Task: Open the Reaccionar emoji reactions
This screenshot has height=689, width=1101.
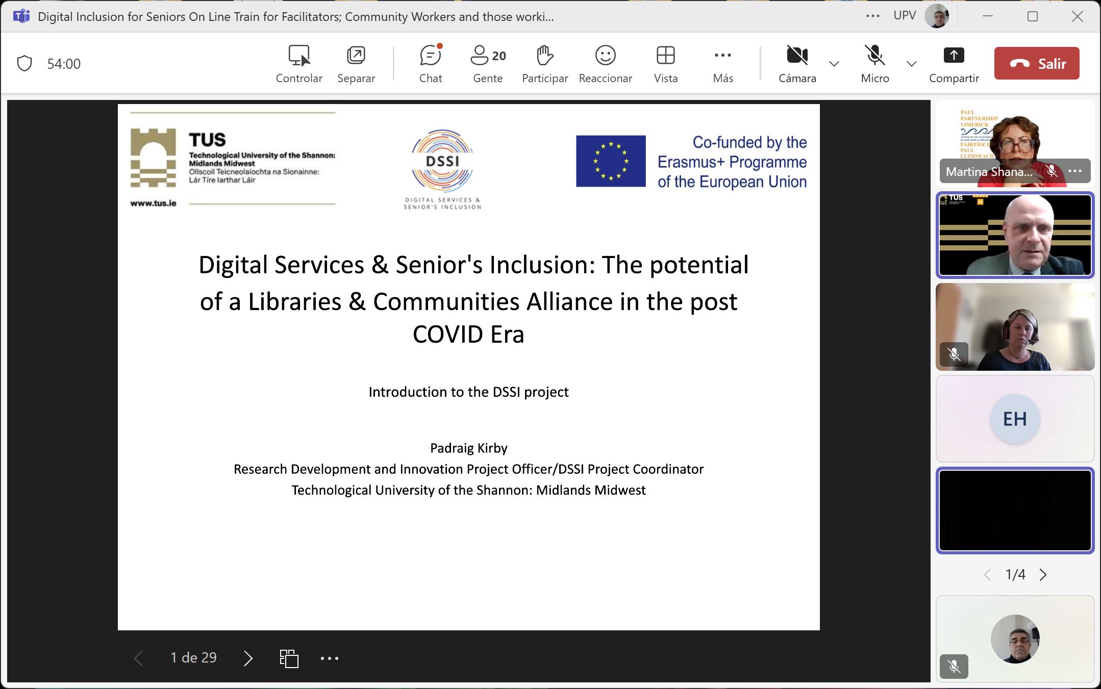Action: point(605,63)
